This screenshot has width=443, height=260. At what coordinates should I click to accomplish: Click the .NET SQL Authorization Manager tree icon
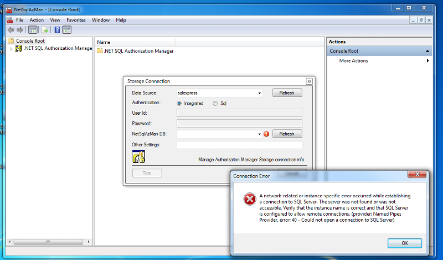[x=18, y=48]
